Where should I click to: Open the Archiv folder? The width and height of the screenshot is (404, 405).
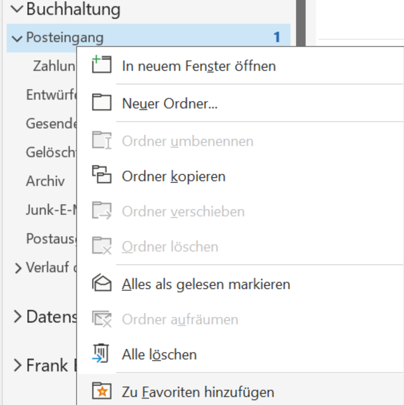[x=45, y=181]
